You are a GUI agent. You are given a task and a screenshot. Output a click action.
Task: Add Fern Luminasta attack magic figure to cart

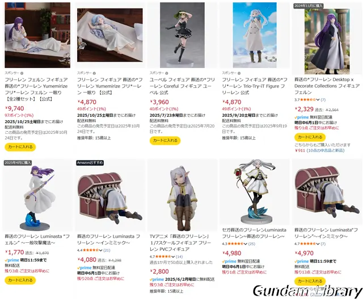(20, 280)
